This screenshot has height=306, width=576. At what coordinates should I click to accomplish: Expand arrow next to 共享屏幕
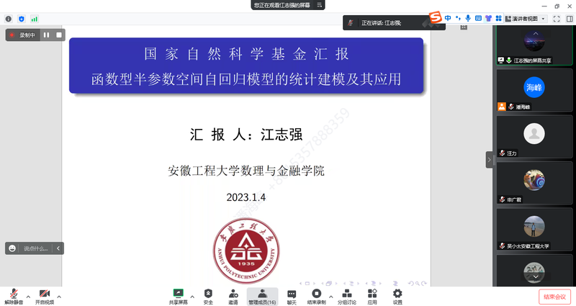(x=192, y=296)
